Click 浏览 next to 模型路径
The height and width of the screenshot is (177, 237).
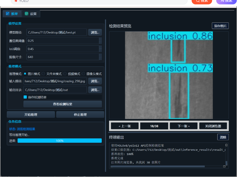pos(95,32)
